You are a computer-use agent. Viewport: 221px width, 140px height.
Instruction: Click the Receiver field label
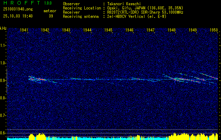[71, 12]
